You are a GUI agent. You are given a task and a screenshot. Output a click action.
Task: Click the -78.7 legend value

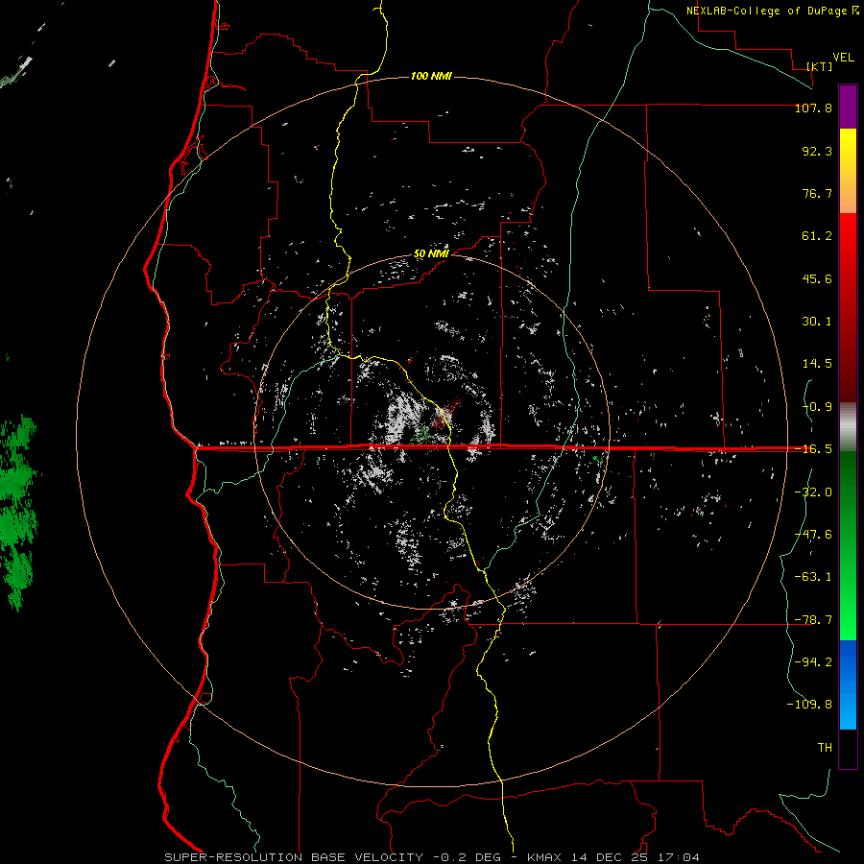(813, 620)
